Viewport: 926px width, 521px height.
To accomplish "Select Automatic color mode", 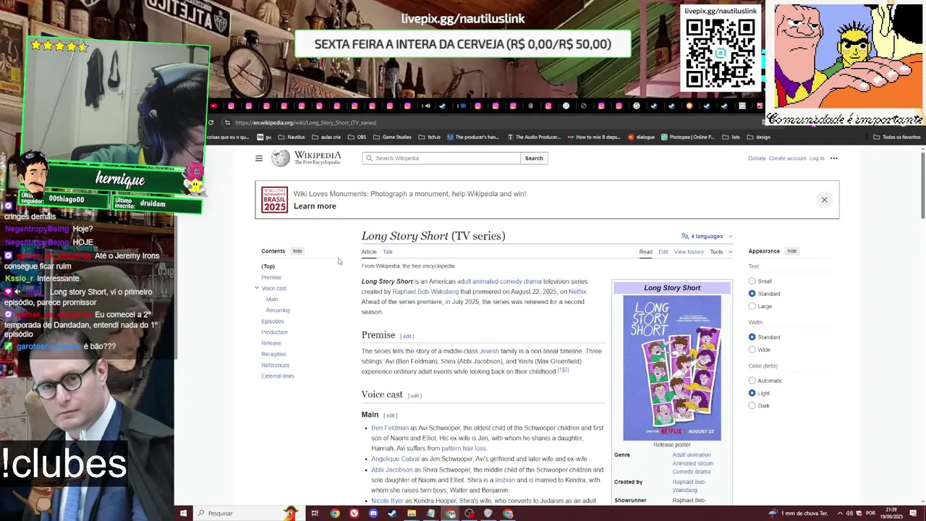I will point(752,380).
